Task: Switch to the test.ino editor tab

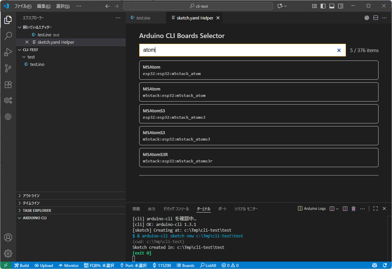Action: click(x=143, y=18)
